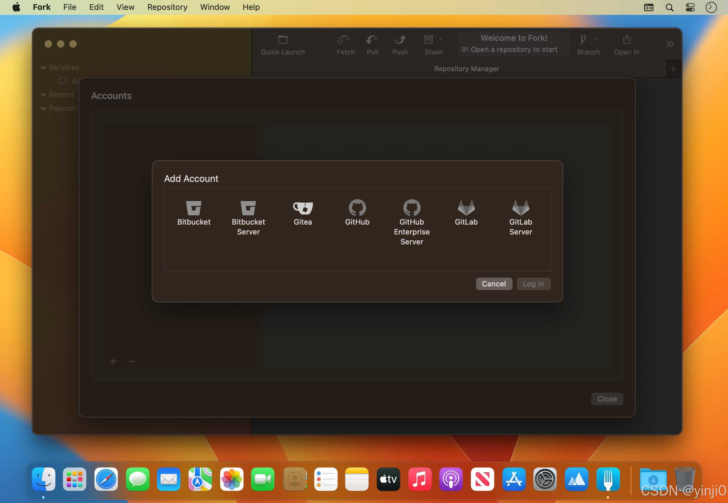728x503 pixels.
Task: Collapse the Services sidebar section
Action: coord(44,67)
